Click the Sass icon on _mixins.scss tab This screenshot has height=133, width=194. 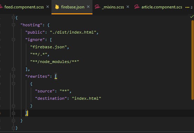(x=97, y=7)
